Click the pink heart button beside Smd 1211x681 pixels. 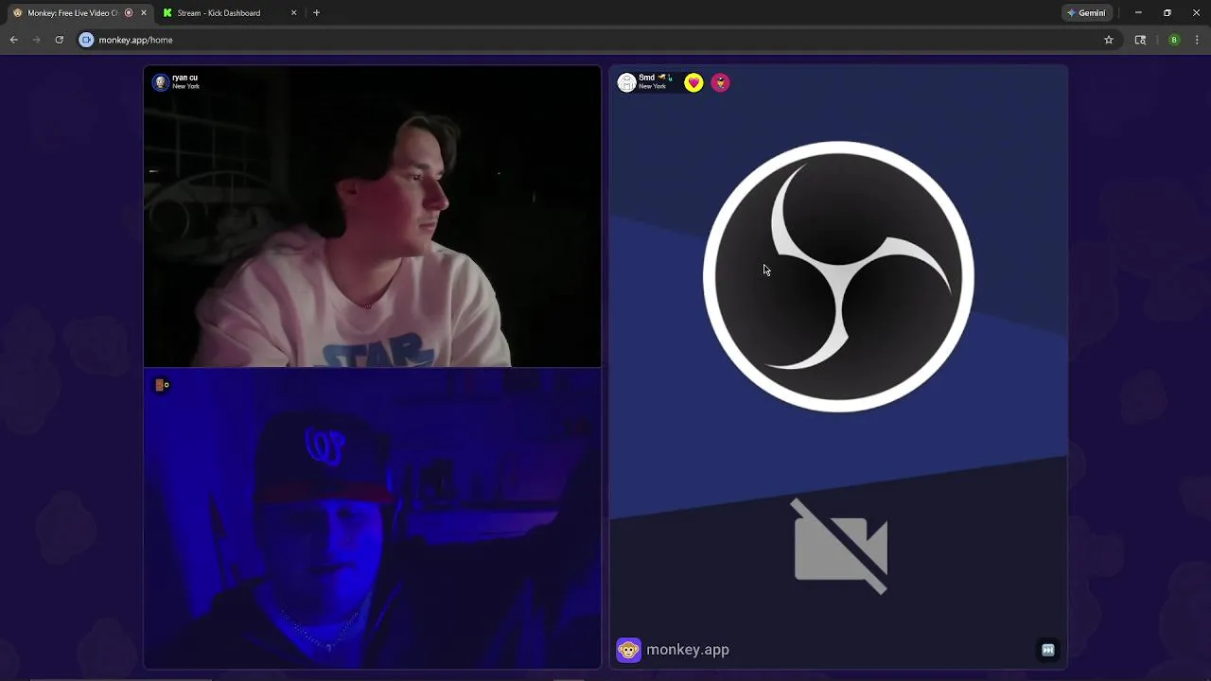(x=693, y=83)
